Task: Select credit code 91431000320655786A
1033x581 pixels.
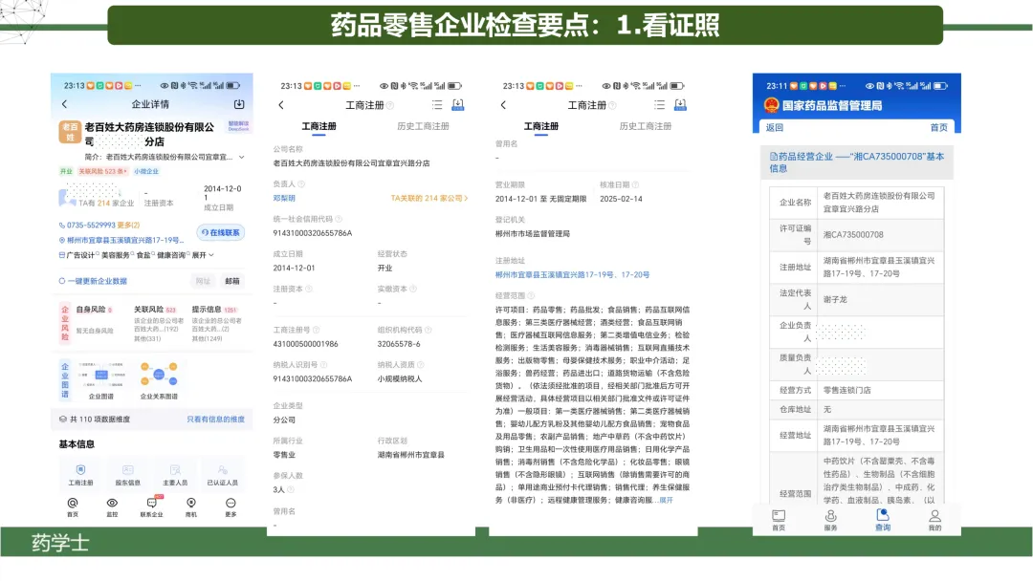Action: point(312,233)
